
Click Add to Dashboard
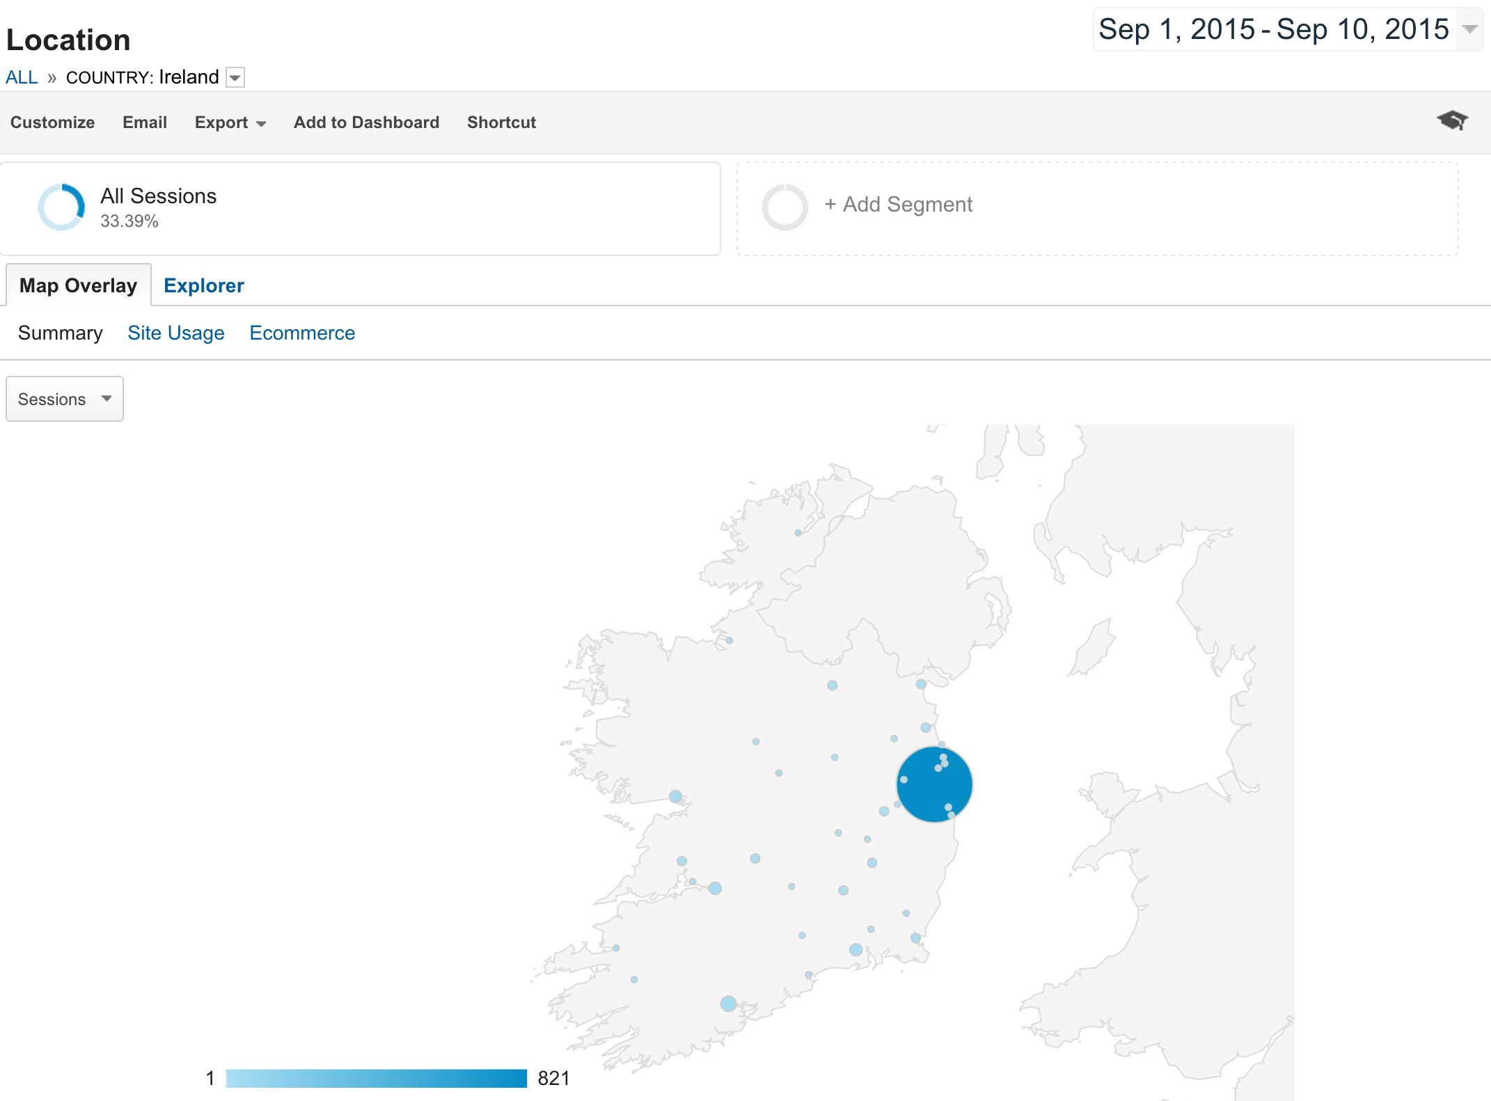point(366,122)
